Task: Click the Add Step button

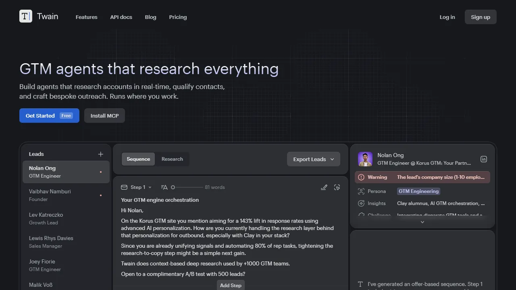Action: pyautogui.click(x=231, y=285)
